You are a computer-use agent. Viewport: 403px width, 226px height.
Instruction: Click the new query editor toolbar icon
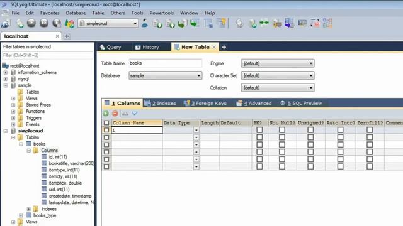20,23
